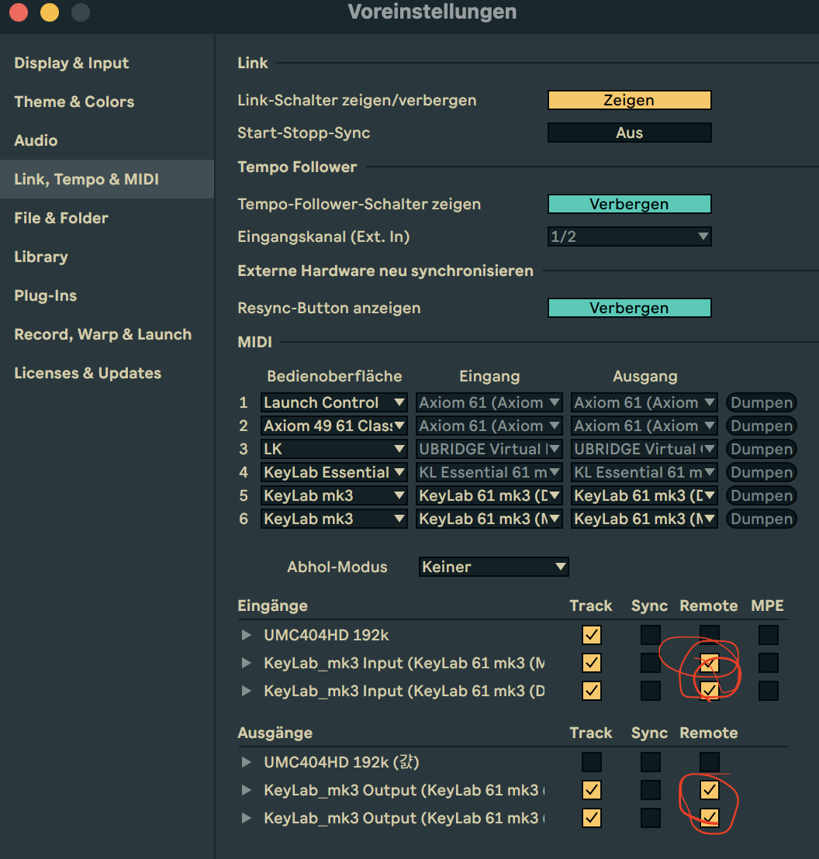Image resolution: width=819 pixels, height=859 pixels.
Task: Click Dumpen button in row 5
Action: [x=762, y=496]
